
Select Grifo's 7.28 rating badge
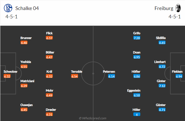pyautogui.click(x=137, y=38)
